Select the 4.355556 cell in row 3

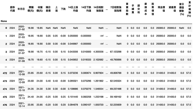pos(98,52)
